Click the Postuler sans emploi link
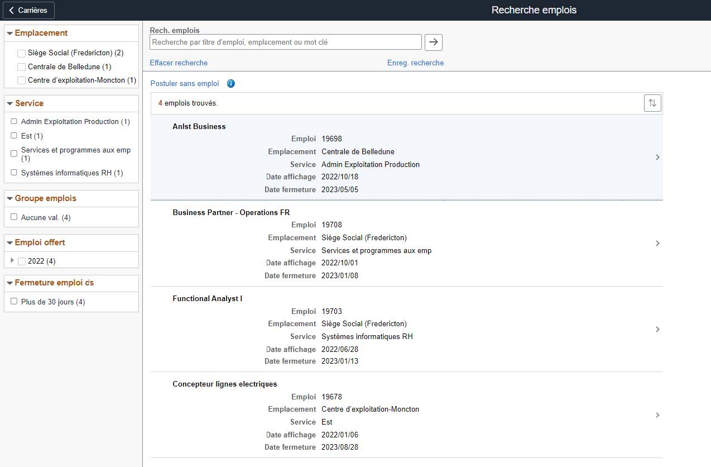Viewport: 711px width, 467px height. pos(185,84)
